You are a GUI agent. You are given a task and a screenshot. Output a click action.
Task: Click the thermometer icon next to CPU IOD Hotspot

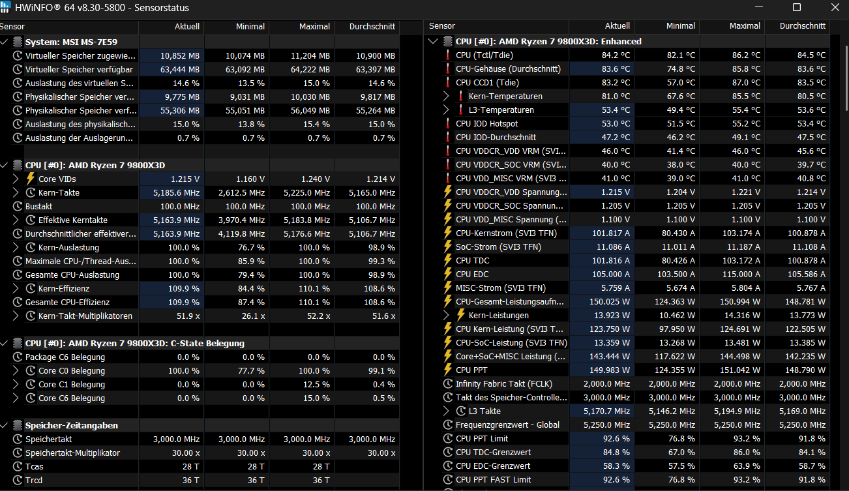tap(447, 123)
